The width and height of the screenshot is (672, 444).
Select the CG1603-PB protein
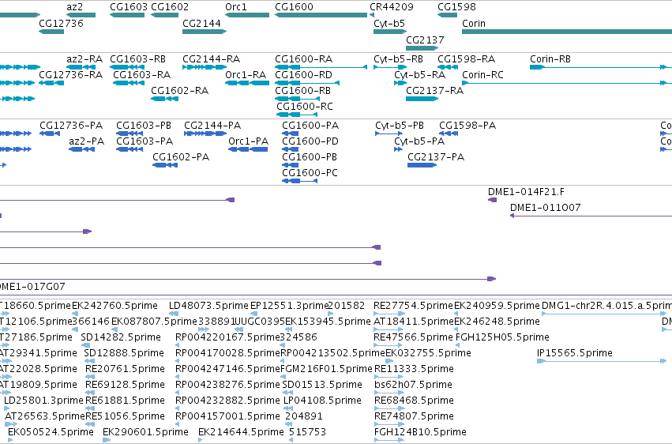point(130,134)
